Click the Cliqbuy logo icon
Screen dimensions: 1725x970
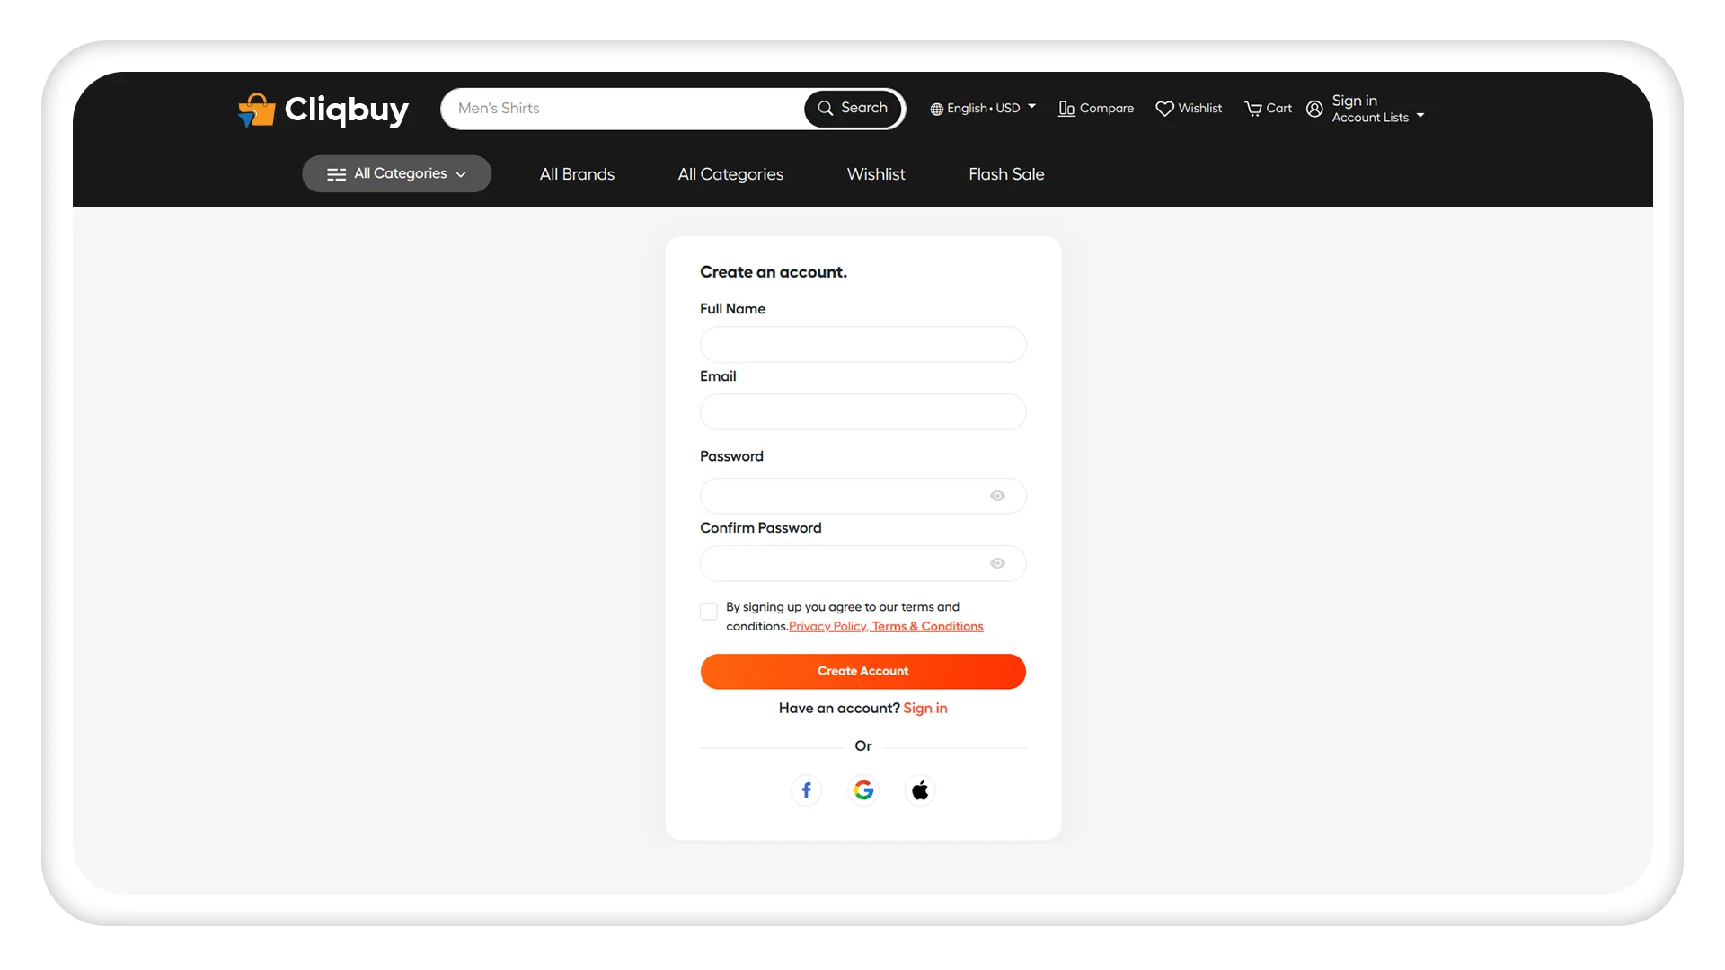(x=255, y=109)
